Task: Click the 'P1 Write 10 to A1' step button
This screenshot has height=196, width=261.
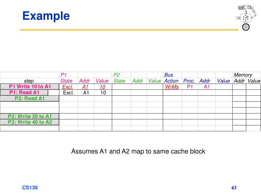Action: coord(30,87)
